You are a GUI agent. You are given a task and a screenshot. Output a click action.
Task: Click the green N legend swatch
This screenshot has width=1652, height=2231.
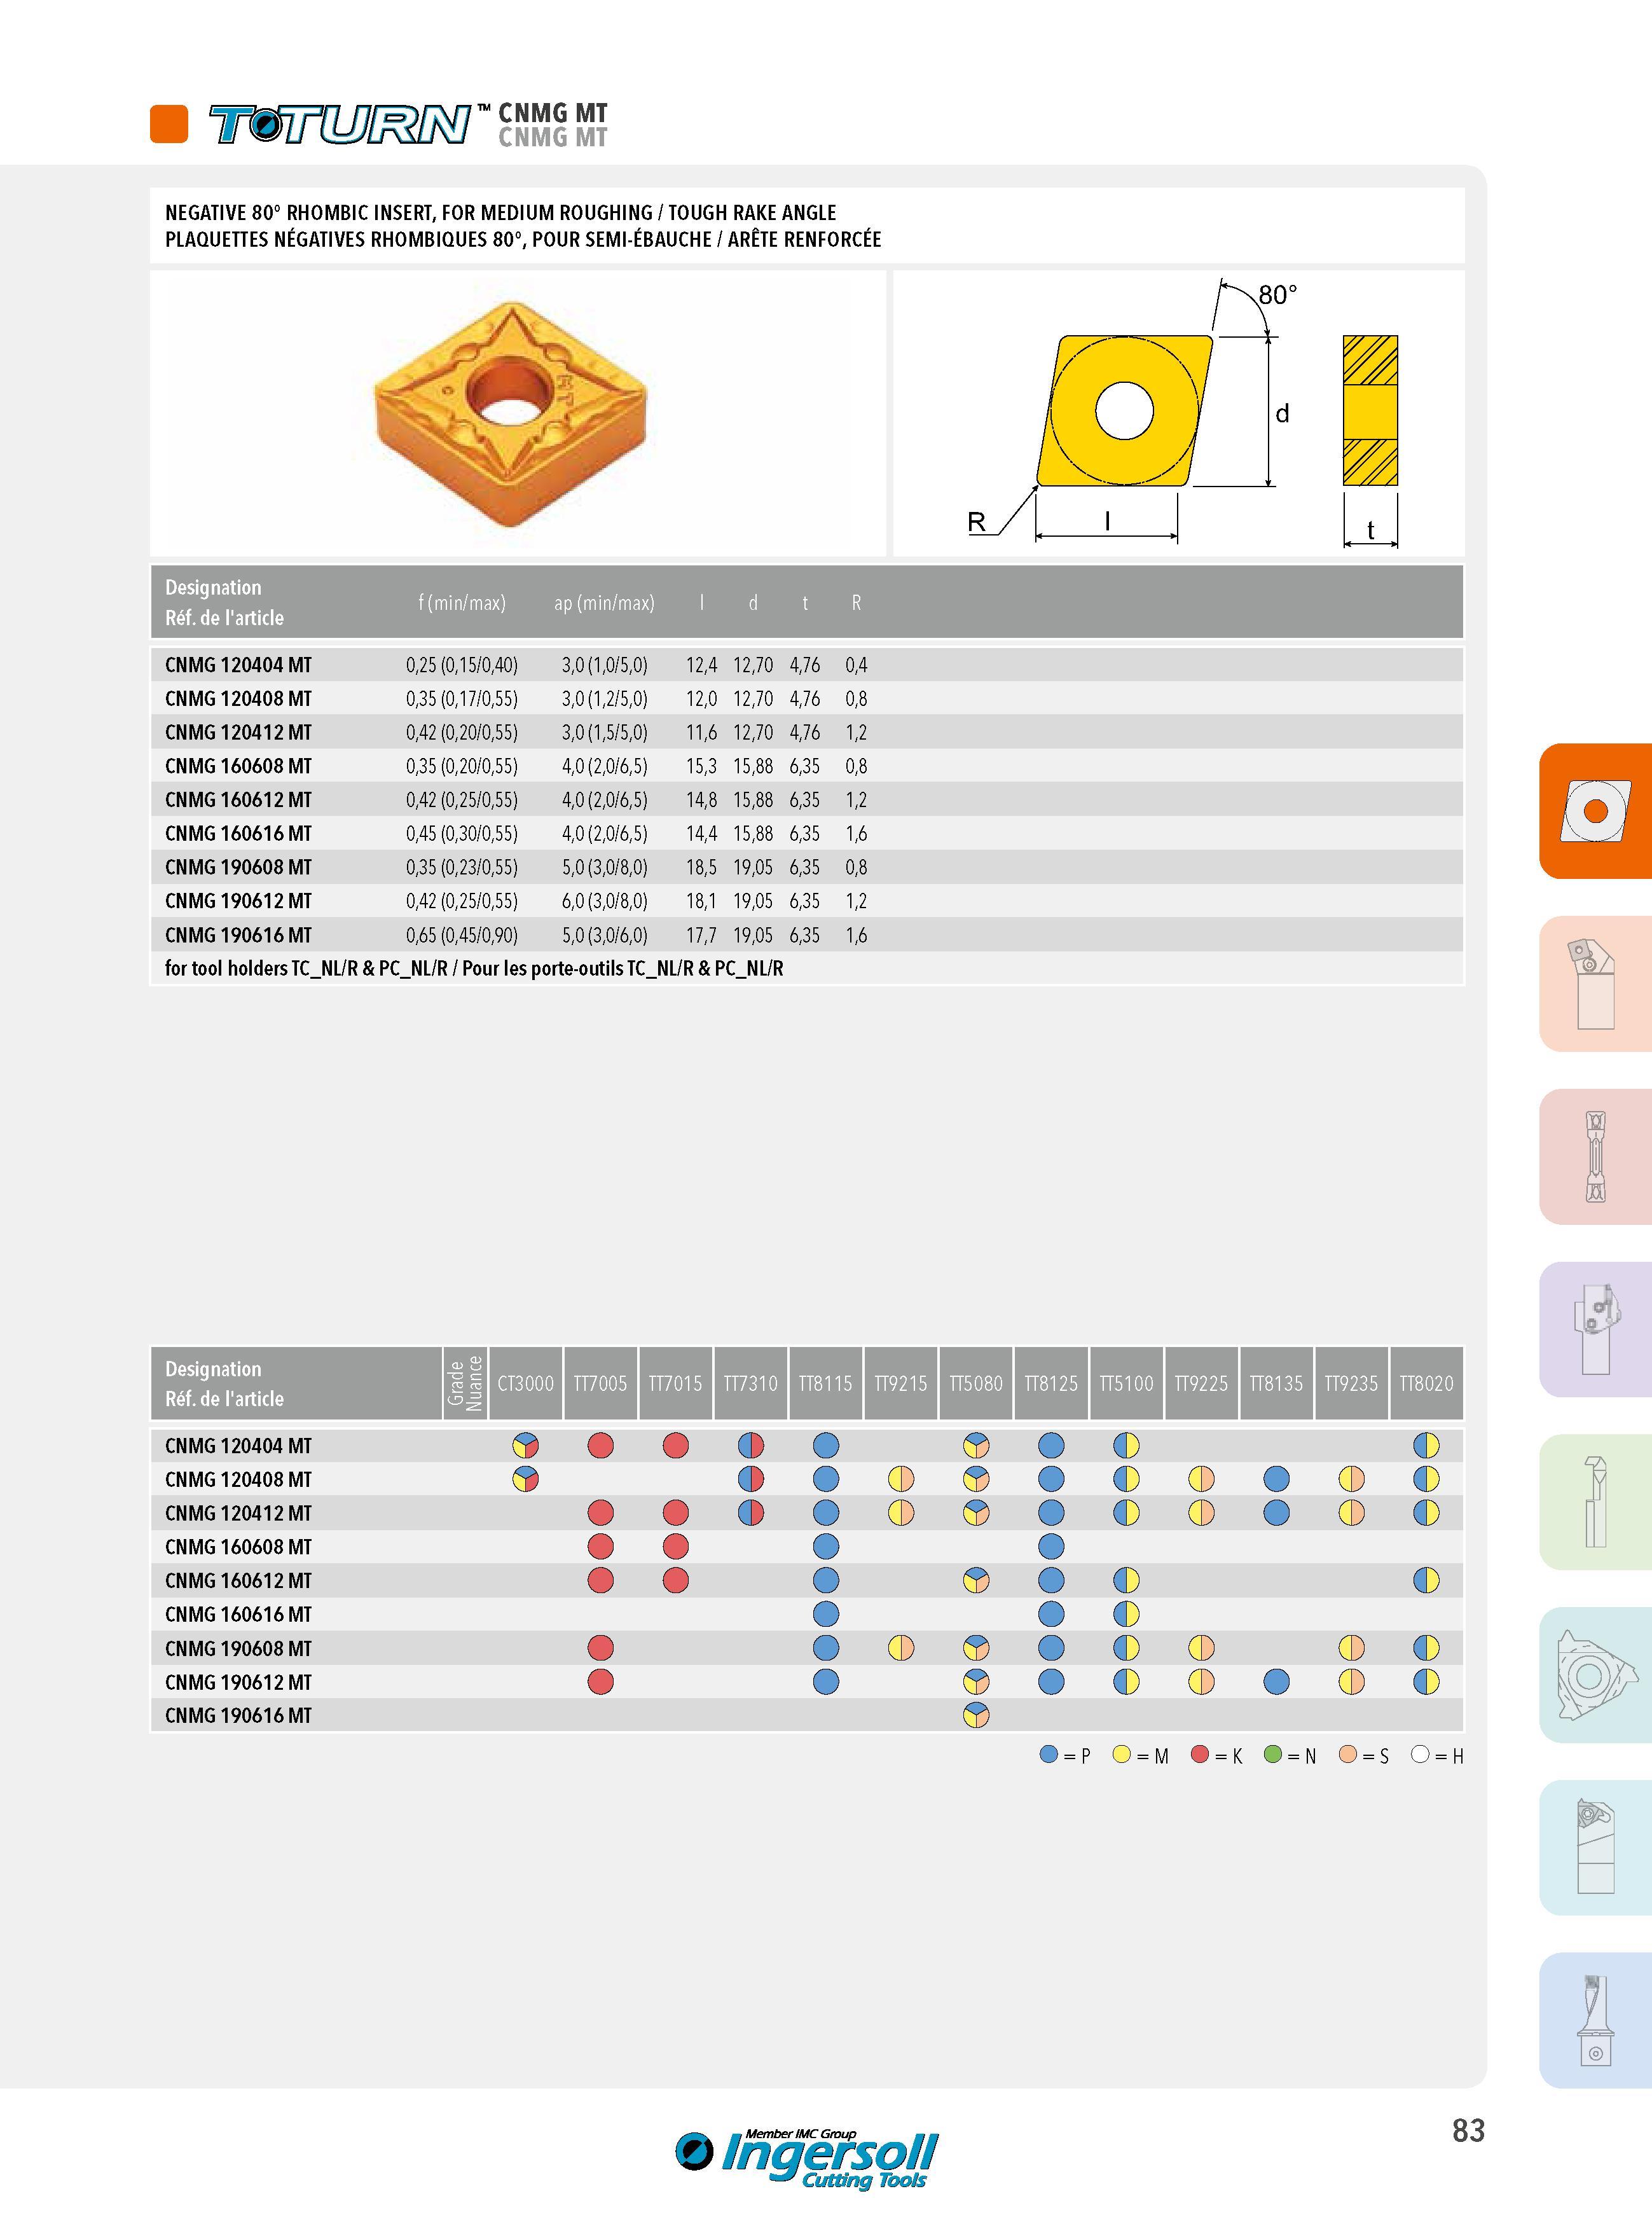[x=1273, y=1754]
